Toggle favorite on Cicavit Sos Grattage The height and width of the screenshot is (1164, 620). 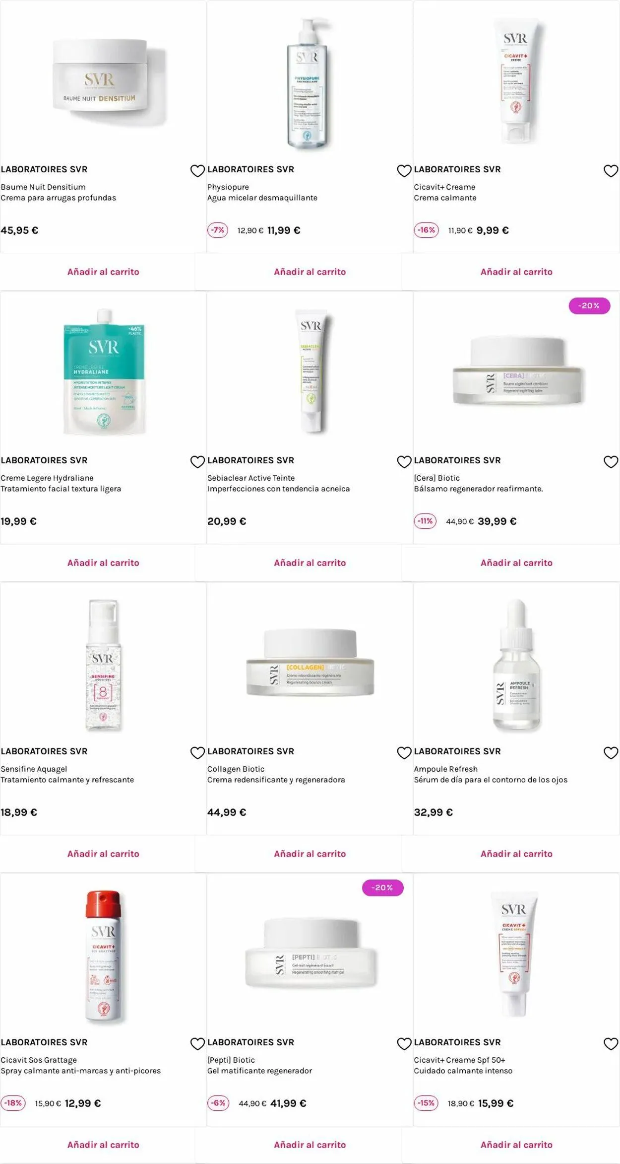point(197,1044)
